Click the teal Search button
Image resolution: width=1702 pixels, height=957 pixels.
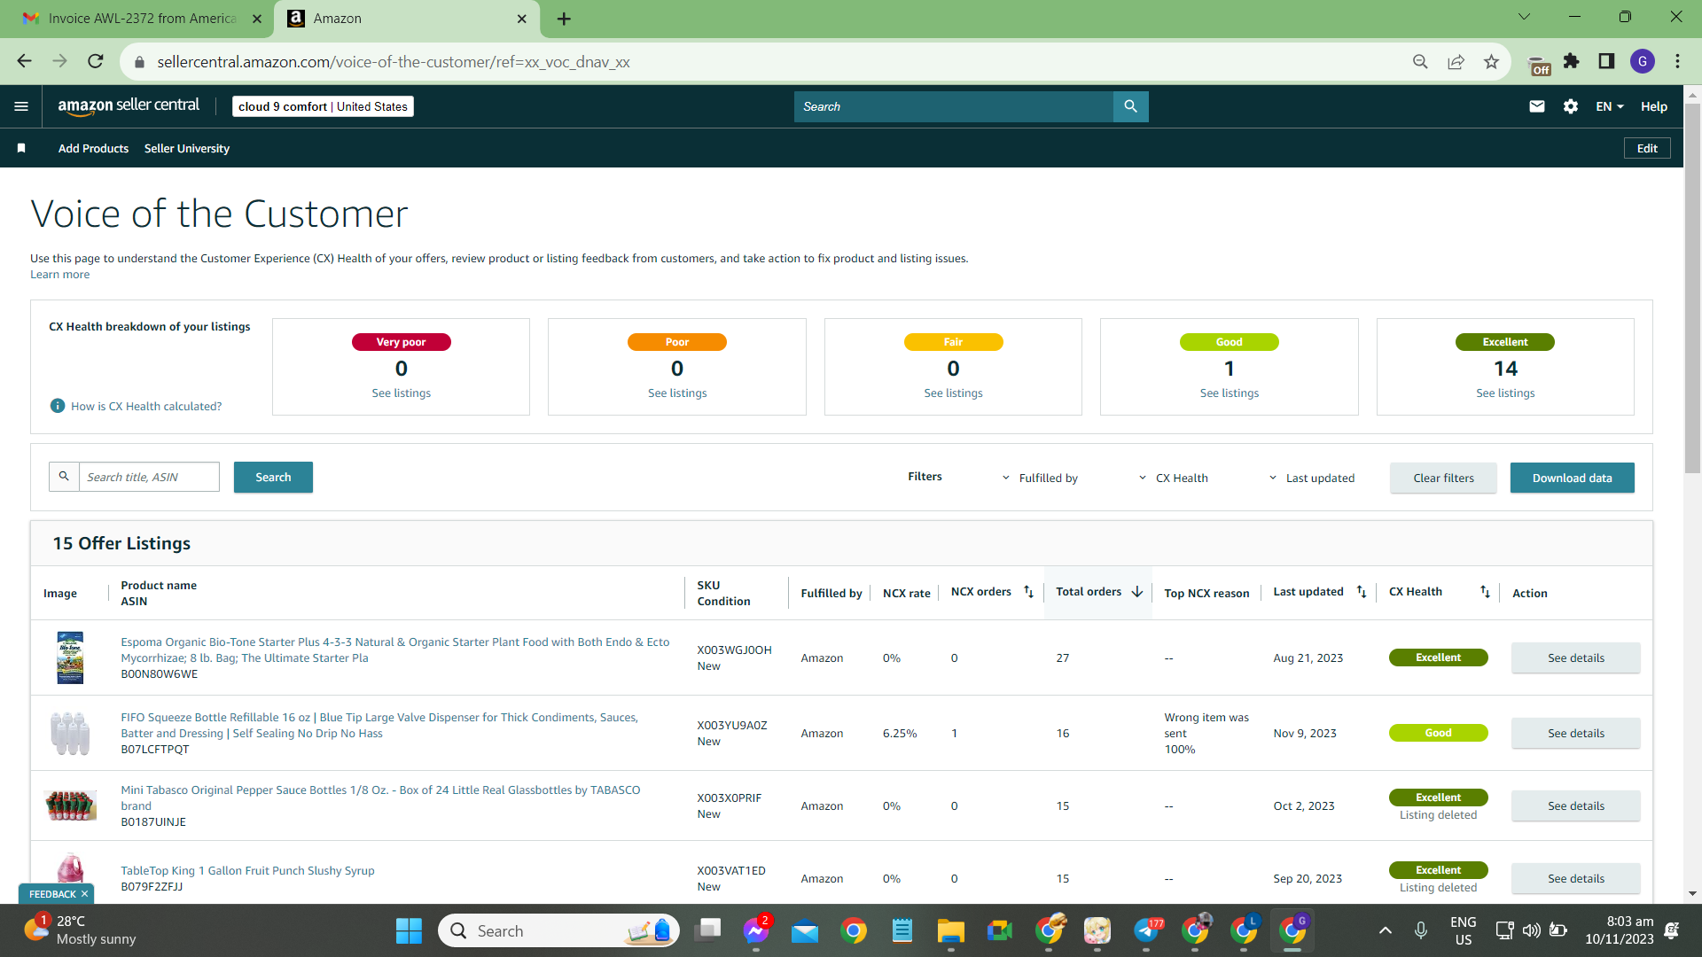pyautogui.click(x=273, y=477)
